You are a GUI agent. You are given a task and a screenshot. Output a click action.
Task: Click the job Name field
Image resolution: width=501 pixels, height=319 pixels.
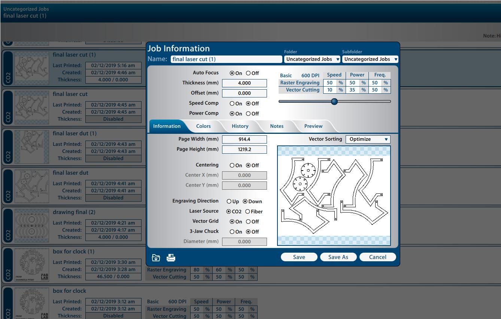tap(226, 59)
